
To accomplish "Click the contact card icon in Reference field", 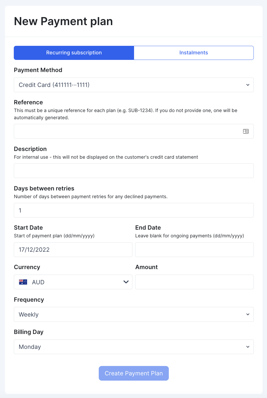I will coord(246,131).
